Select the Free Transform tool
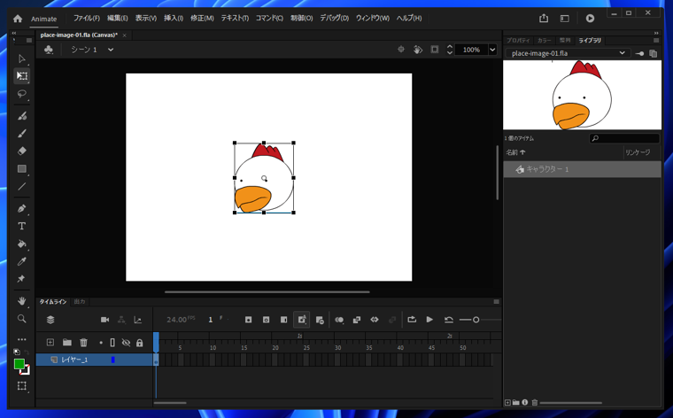The image size is (673, 418). tap(22, 77)
